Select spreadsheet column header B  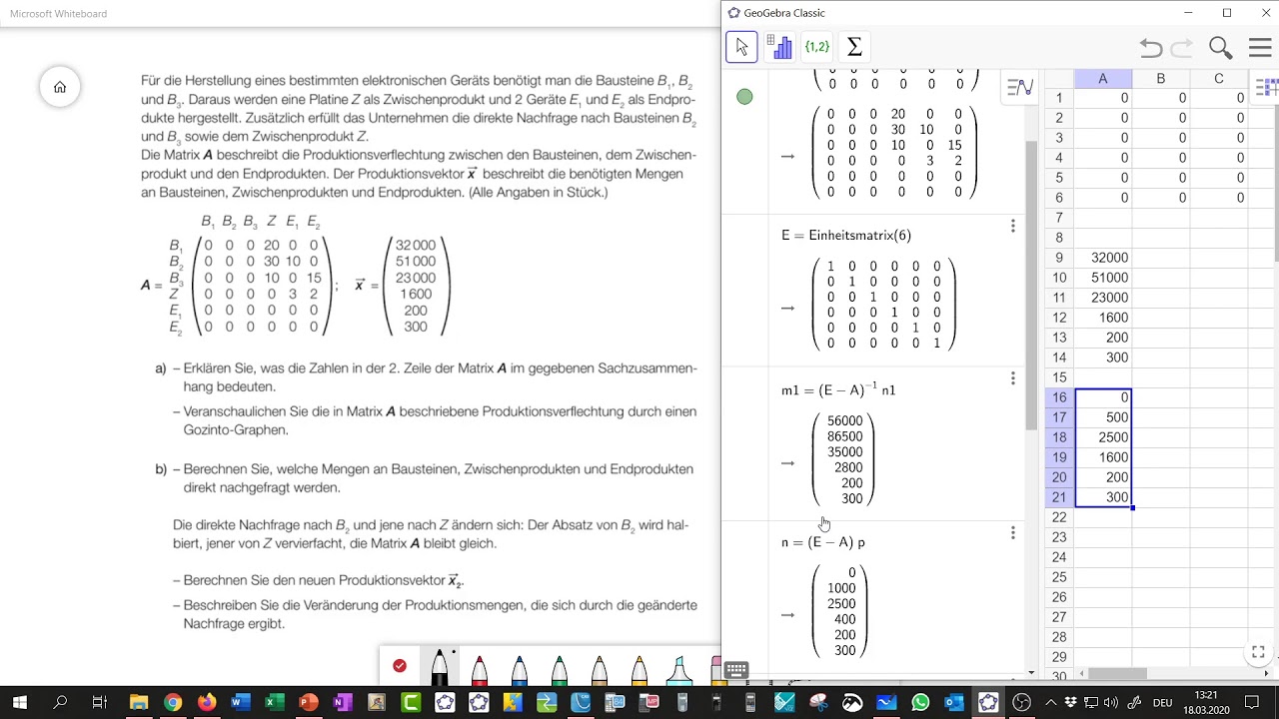click(x=1161, y=79)
